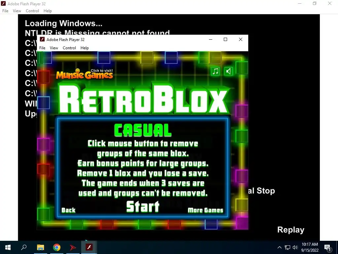Visit the Munsie Games logo link
338x254 pixels.
point(84,74)
